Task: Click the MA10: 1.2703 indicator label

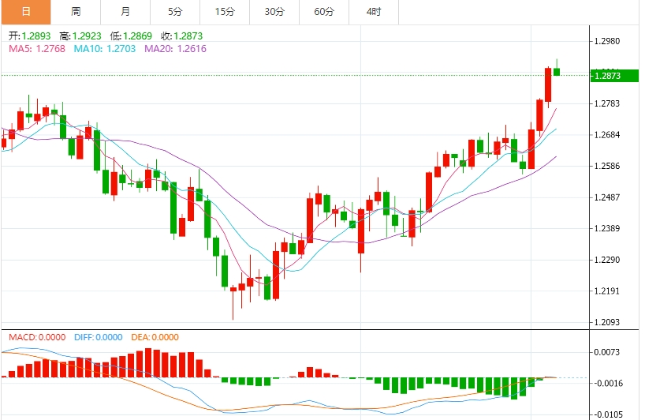Action: click(105, 49)
